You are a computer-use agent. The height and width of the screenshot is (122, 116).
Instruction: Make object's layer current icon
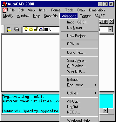click(x=9, y=29)
